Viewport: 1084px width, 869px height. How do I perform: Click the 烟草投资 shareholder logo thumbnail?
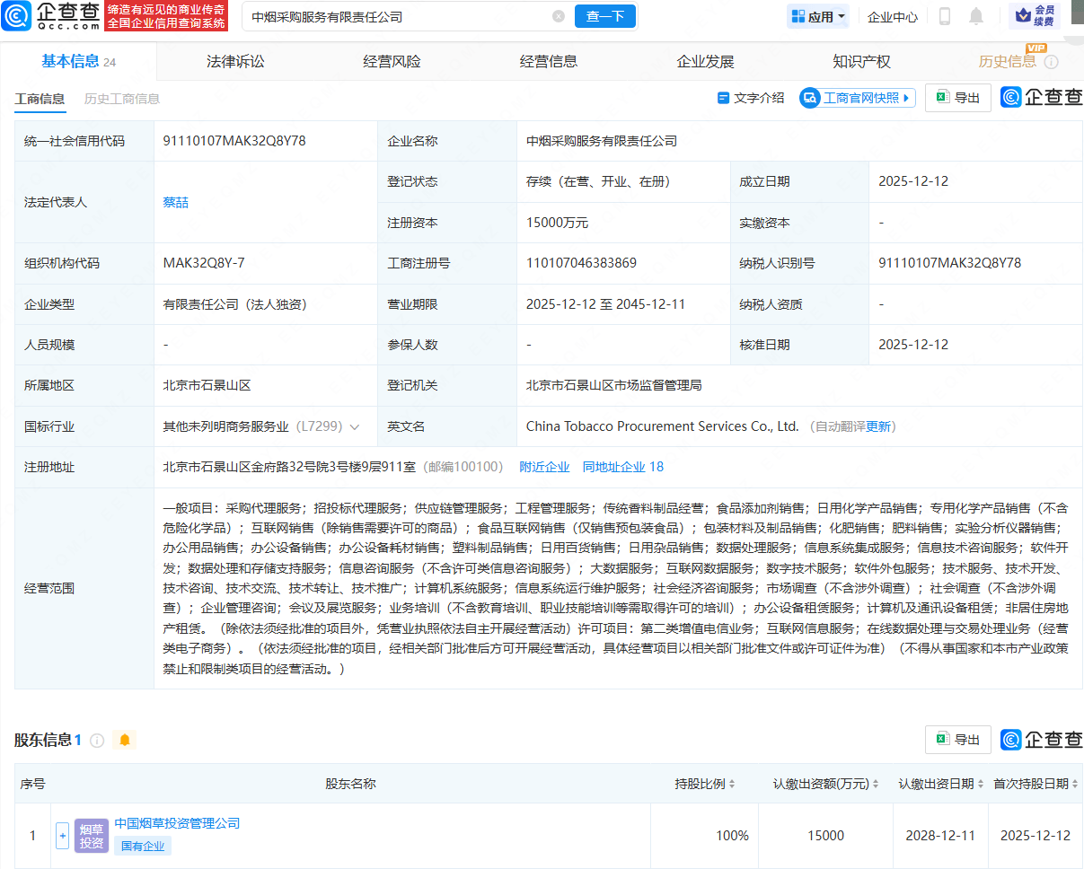point(92,835)
